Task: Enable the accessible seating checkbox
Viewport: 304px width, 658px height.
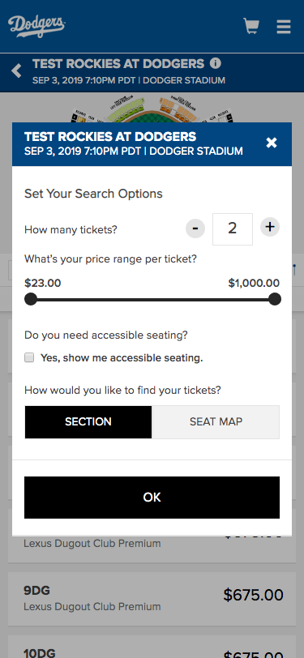Action: tap(29, 357)
